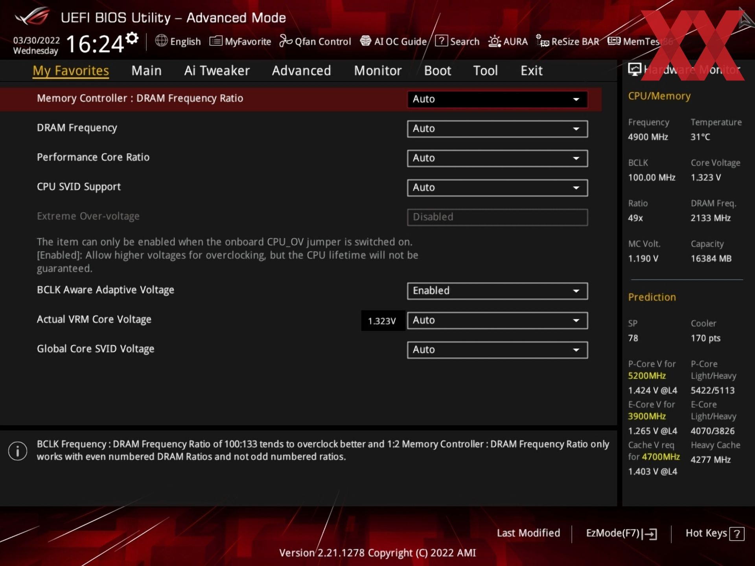Click the English language globe icon
755x566 pixels.
coord(161,41)
